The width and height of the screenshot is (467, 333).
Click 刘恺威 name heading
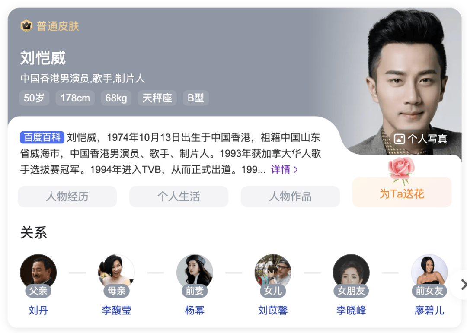coord(43,58)
